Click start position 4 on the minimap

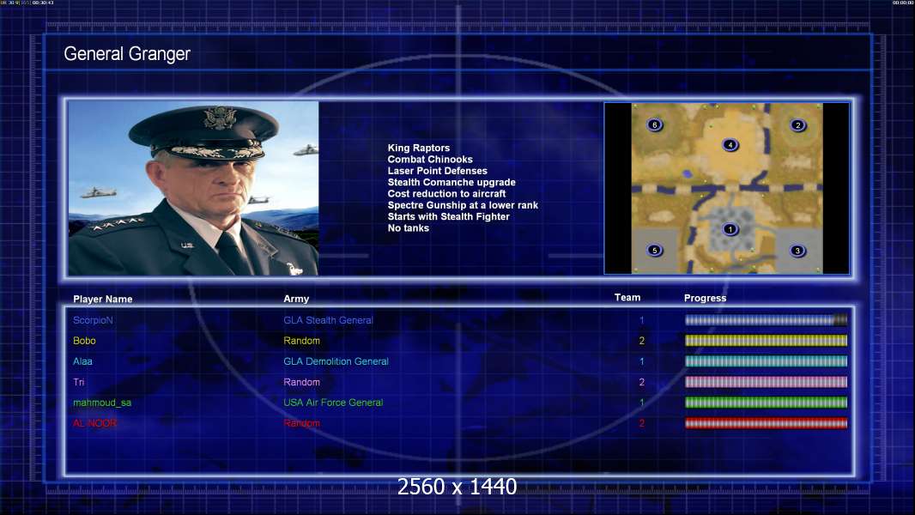pyautogui.click(x=730, y=145)
